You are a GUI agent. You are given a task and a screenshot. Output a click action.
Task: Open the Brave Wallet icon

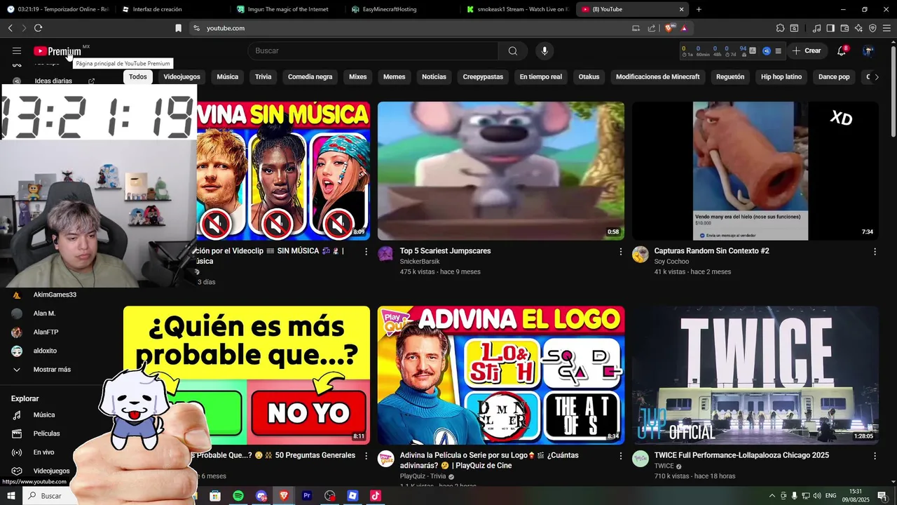click(x=844, y=28)
